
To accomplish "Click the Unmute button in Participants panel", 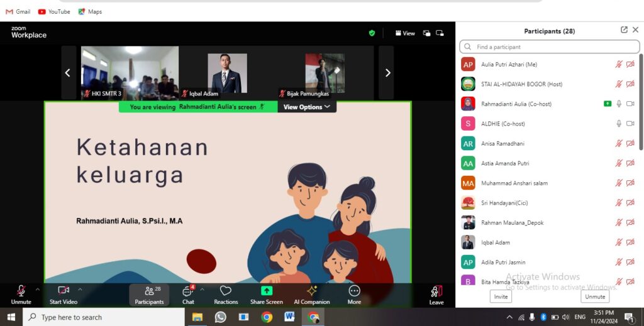I will 595,296.
